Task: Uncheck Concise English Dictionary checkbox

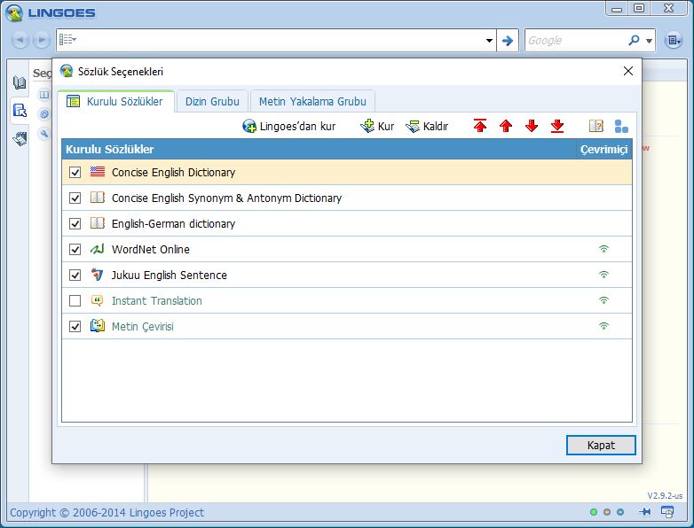Action: (x=75, y=173)
